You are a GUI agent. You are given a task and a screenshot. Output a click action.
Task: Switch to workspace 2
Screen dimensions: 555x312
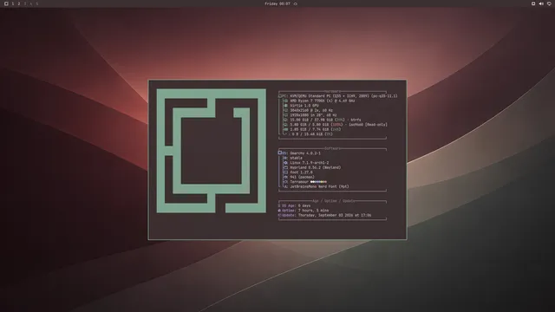(19, 3)
